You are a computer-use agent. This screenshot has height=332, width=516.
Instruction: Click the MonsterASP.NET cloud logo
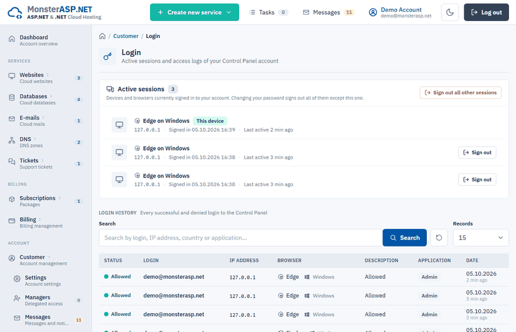pos(15,13)
